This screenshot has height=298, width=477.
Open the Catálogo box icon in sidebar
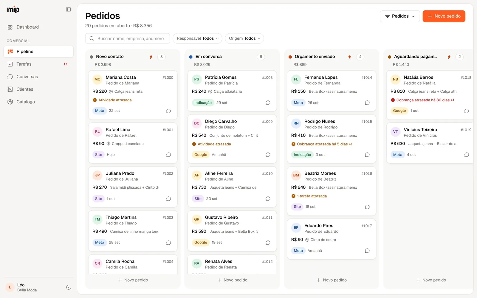[x=10, y=102]
